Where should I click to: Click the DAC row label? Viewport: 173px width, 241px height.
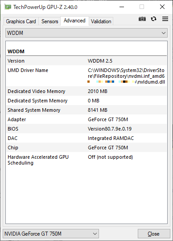[x=12, y=138]
